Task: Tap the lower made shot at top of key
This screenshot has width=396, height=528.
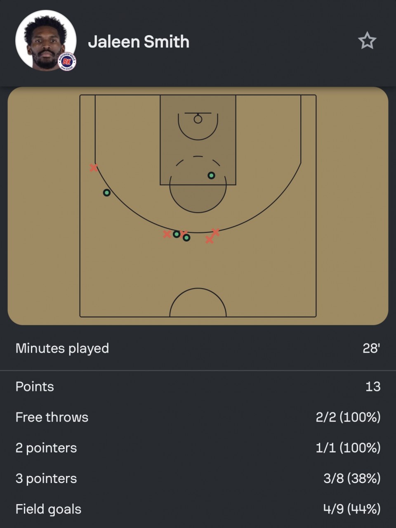Action: pyautogui.click(x=186, y=238)
